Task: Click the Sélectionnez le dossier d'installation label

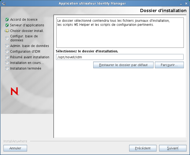Action: [x=87, y=51]
